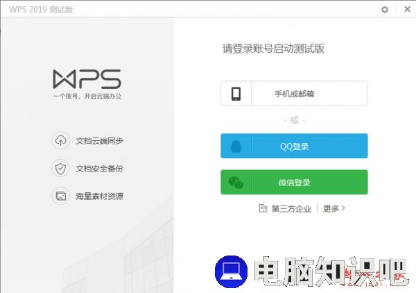Click the image resources icon
This screenshot has width=416, height=293.
coord(61,196)
